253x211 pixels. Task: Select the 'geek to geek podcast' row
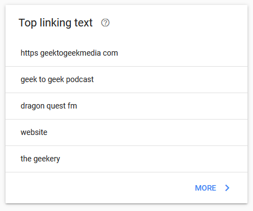127,79
